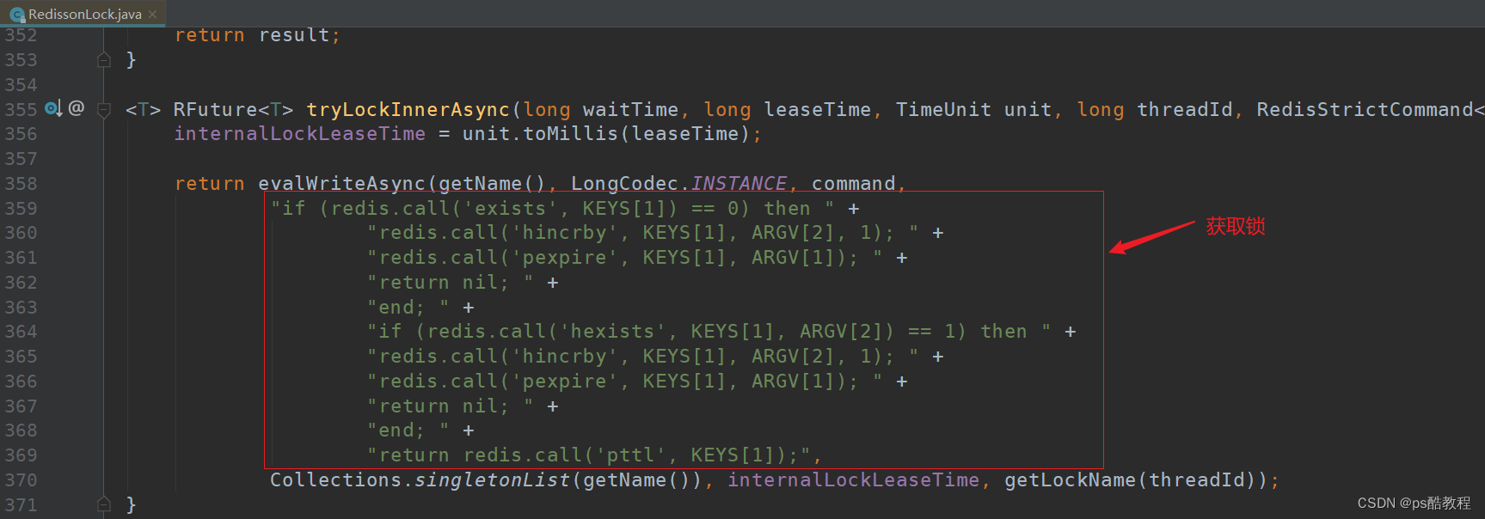Click the INSTANCE constant on line 358

point(739,184)
